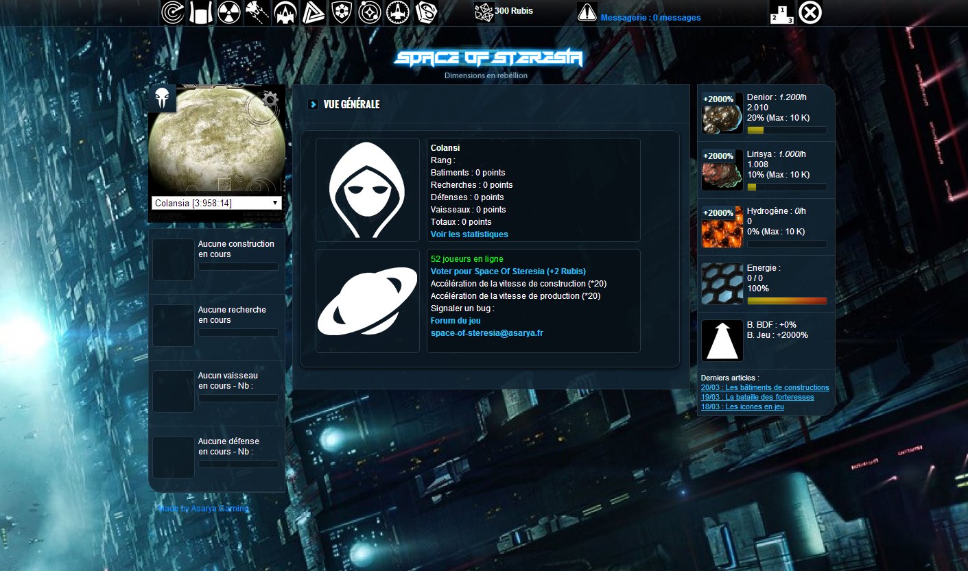Click the B. Jeu : +2000% text
This screenshot has width=968, height=571.
777,335
